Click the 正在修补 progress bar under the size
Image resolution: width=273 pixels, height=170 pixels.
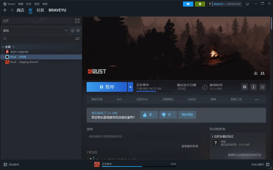click(x=154, y=91)
